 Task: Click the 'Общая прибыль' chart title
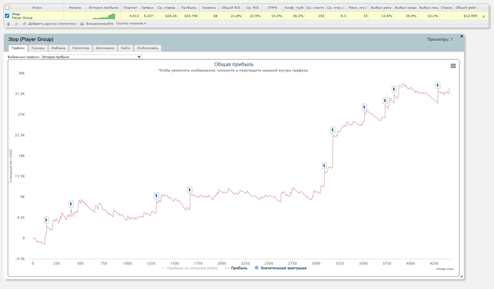click(x=234, y=64)
